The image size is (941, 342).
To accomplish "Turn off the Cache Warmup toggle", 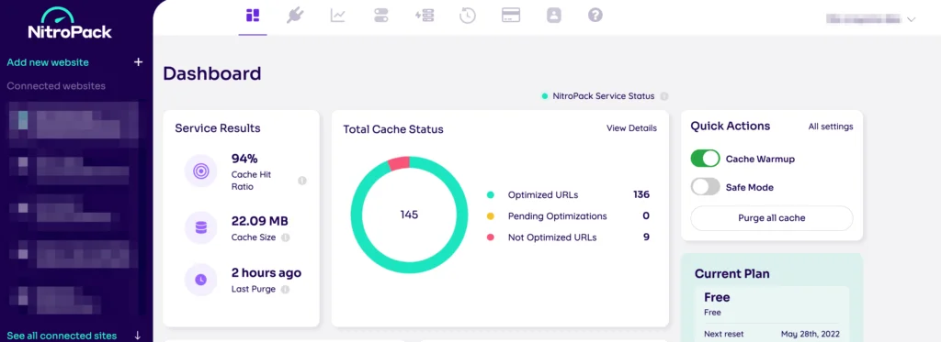I will [705, 159].
